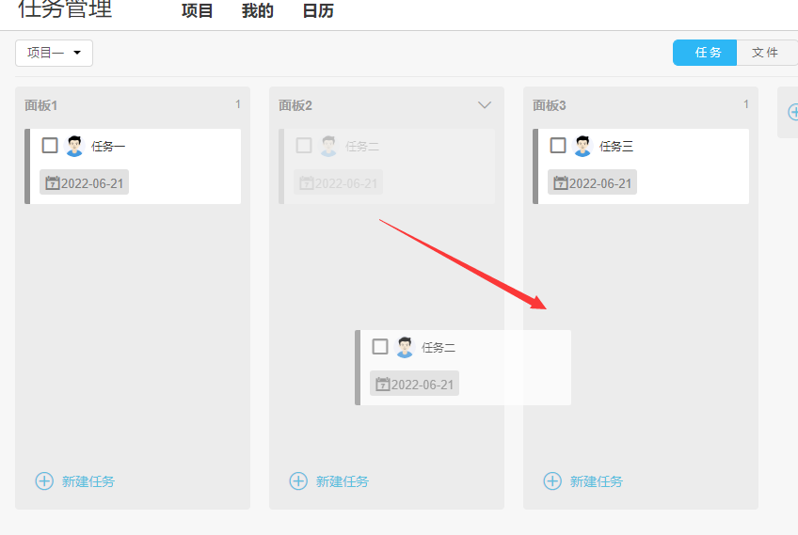This screenshot has height=535, width=798.
Task: Check the 任务一 checkbox
Action: tap(50, 146)
